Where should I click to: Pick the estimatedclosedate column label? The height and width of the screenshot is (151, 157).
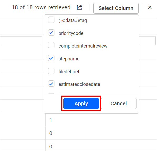[x=79, y=84]
